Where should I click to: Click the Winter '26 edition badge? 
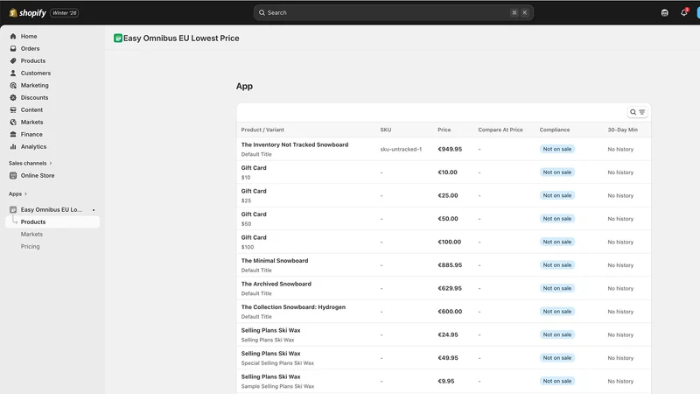click(x=65, y=13)
